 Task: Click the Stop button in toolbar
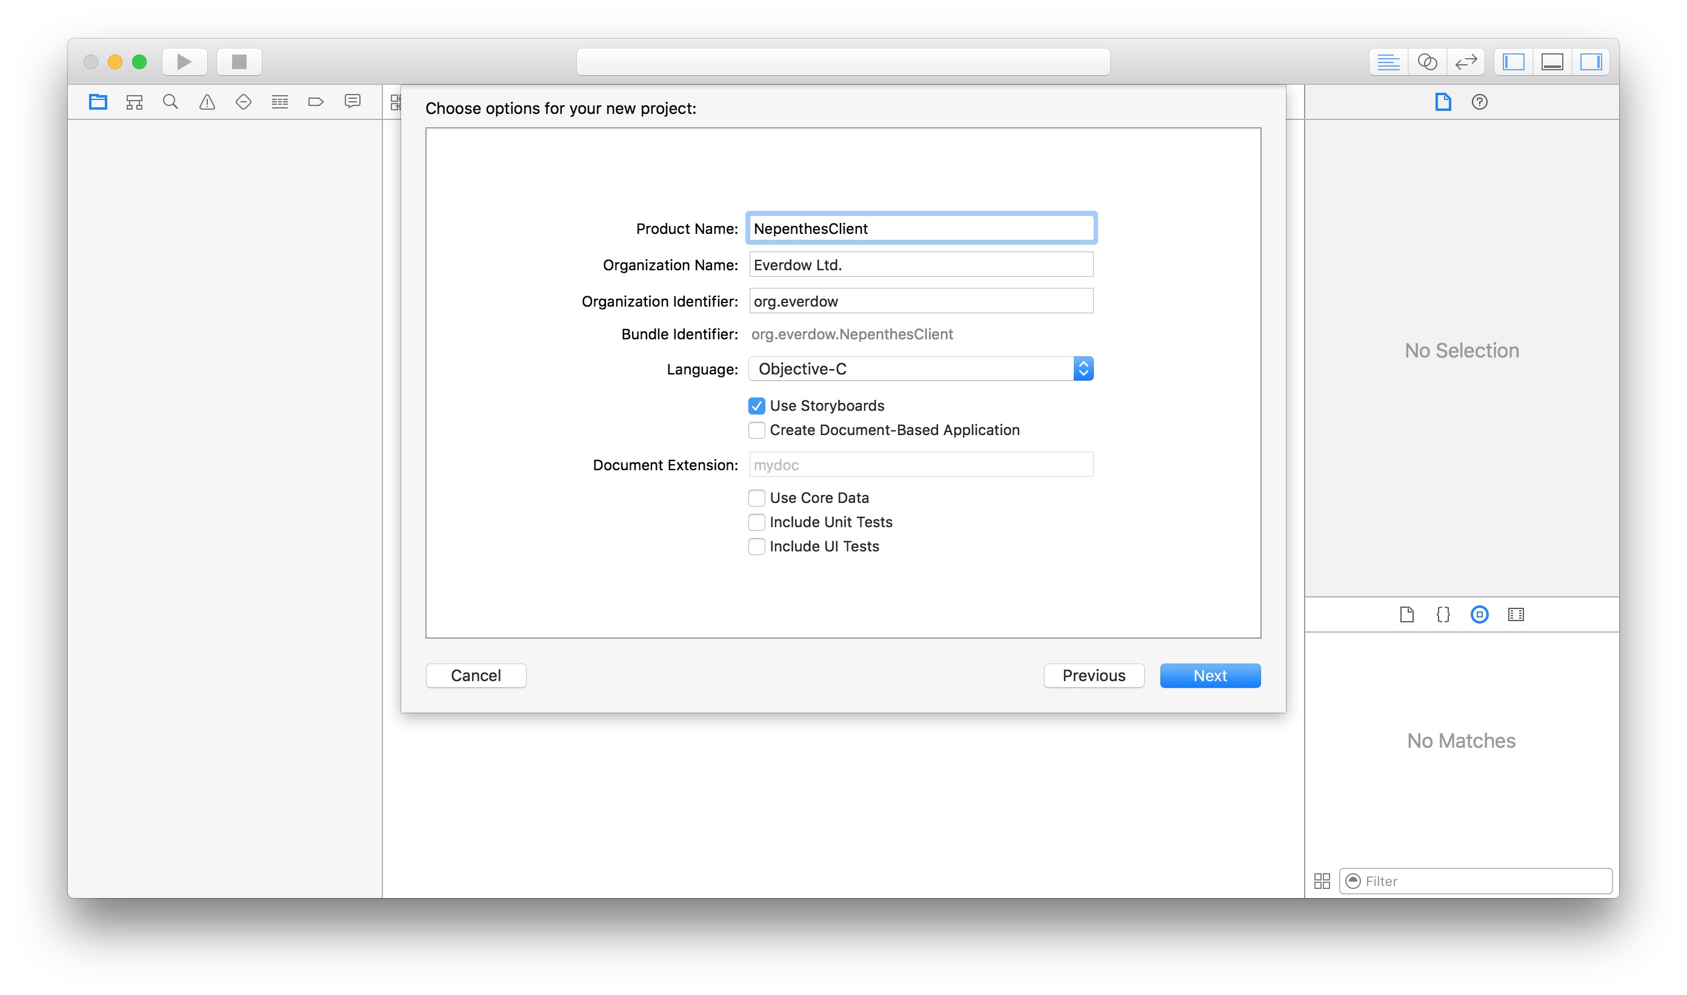pos(239,62)
